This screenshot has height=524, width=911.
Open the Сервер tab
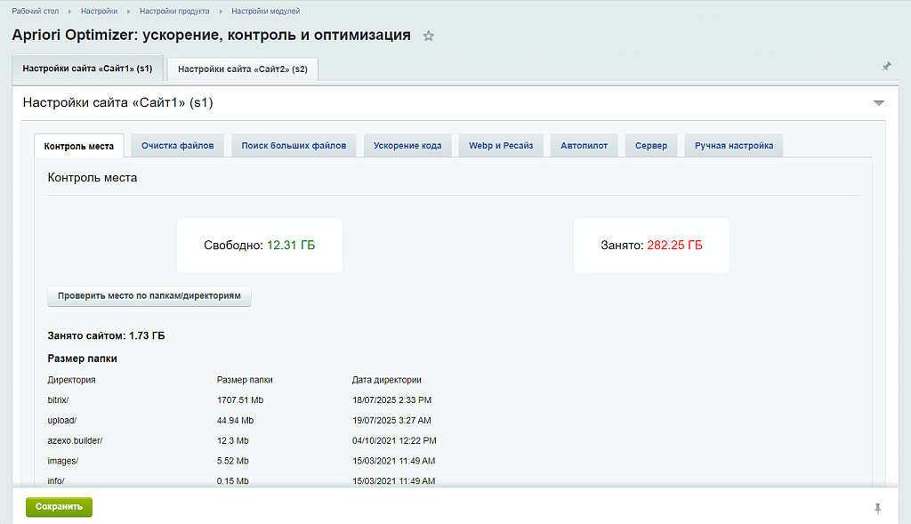[x=650, y=145]
